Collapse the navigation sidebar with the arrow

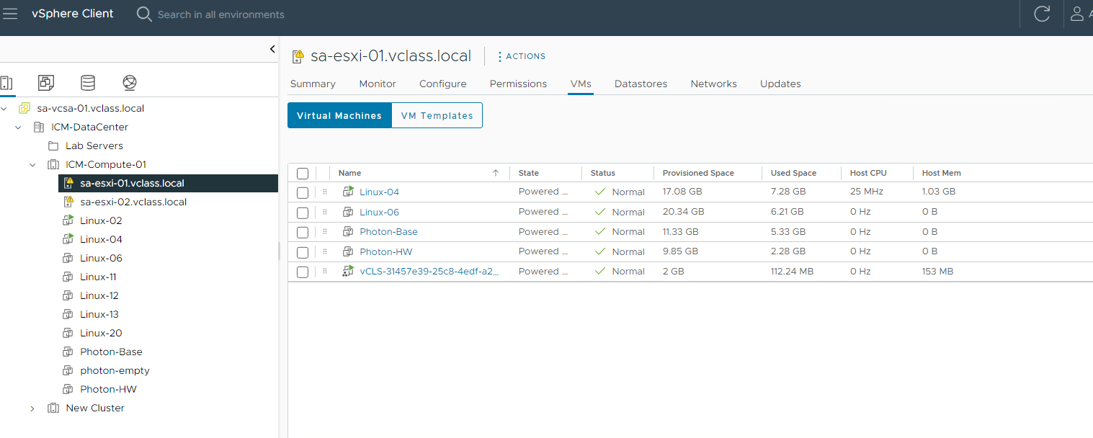point(272,49)
